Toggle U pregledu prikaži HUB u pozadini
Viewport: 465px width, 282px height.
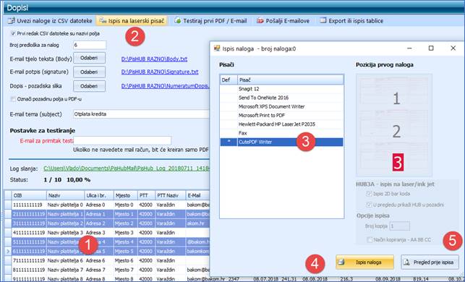click(369, 205)
